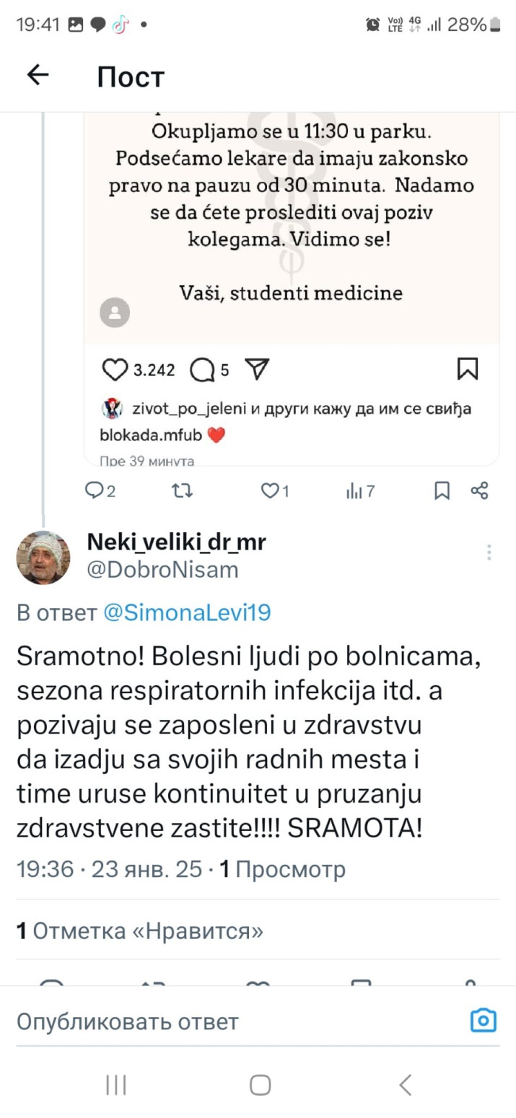Image resolution: width=516 pixels, height=1118 pixels.
Task: Retweet the post using repost arrows
Action: (x=183, y=490)
